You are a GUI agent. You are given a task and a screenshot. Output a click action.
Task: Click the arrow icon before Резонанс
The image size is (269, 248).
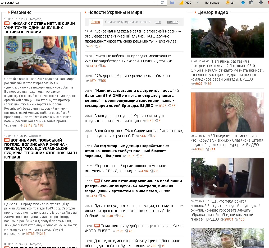[9, 12]
